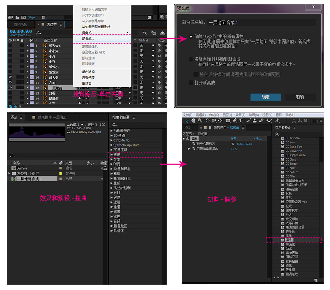Select the Puppet Pin tool
This screenshot has width=330, height=290.
[x=277, y=121]
